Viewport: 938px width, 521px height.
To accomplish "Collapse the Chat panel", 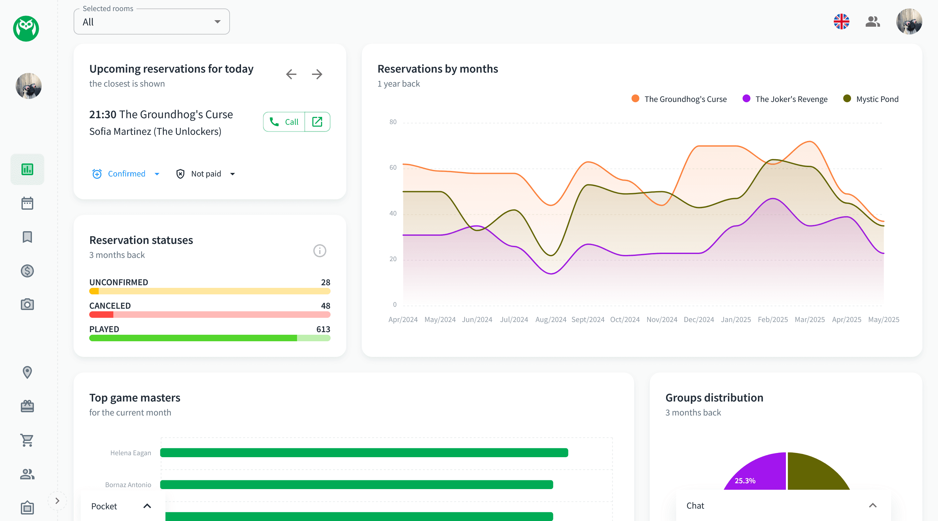I will click(x=872, y=505).
